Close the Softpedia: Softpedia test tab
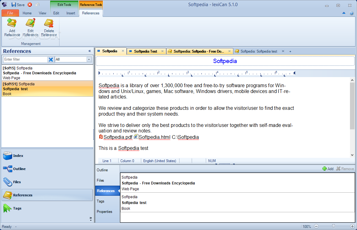357x230 pixels. click(283, 51)
